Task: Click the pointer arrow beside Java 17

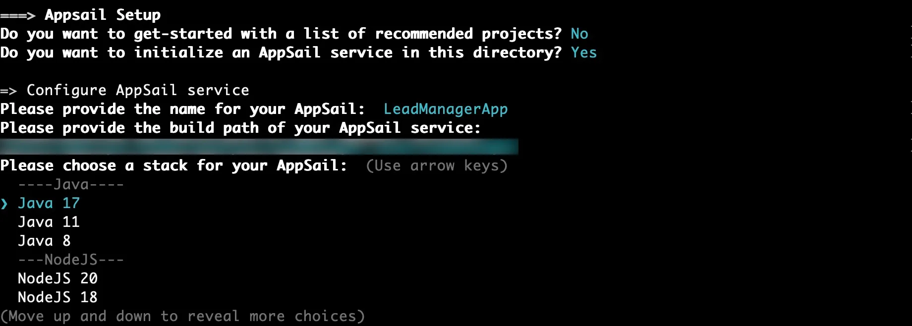Action: (4, 204)
